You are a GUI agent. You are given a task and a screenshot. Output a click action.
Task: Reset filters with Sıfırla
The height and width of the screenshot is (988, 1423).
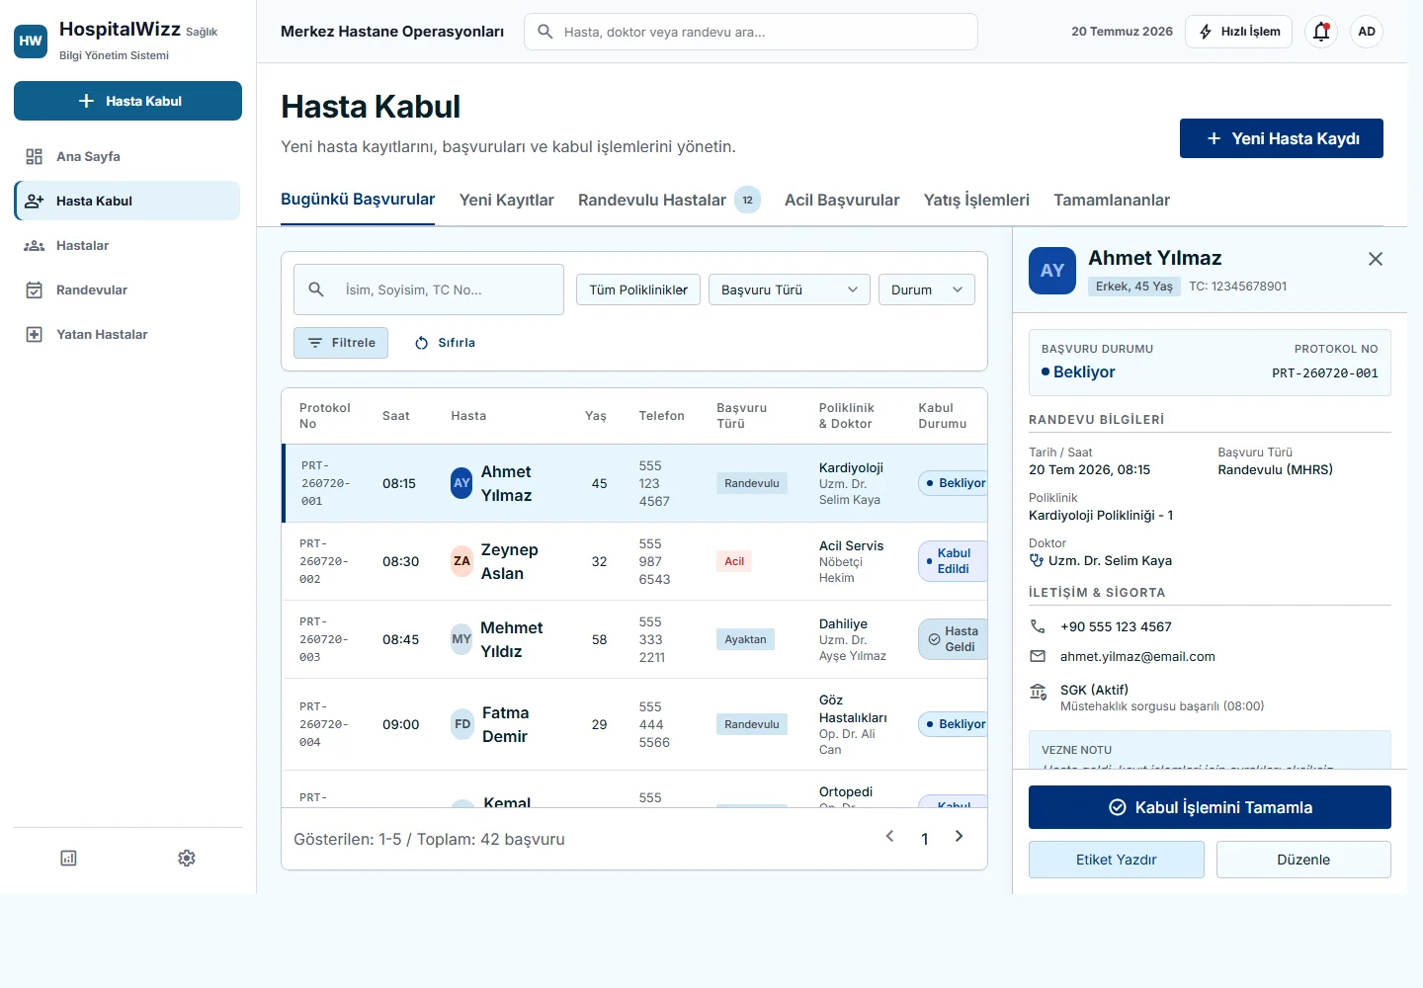[445, 343]
